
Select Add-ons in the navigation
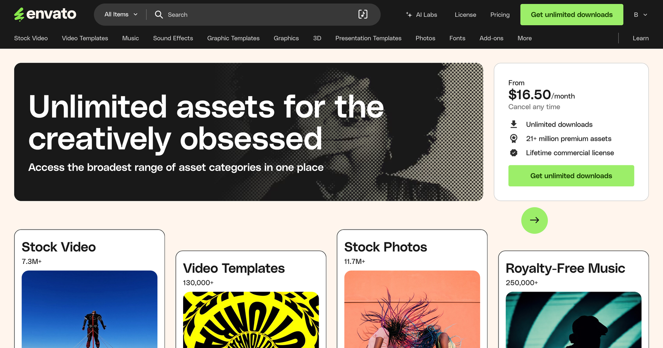click(491, 38)
